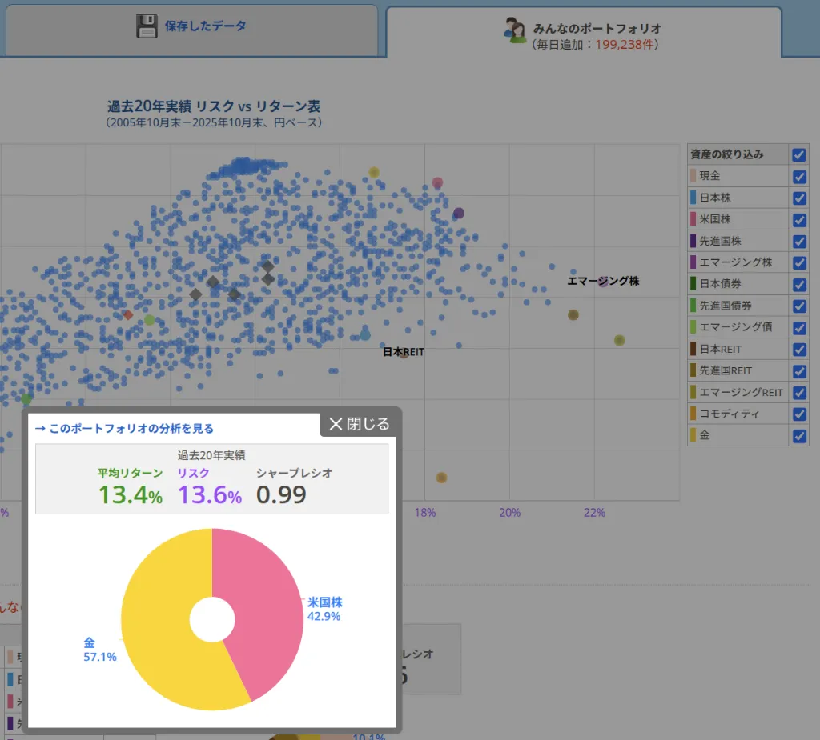Click the 日本REIT labeled data point
Screen dimensions: 820x740
(x=404, y=353)
